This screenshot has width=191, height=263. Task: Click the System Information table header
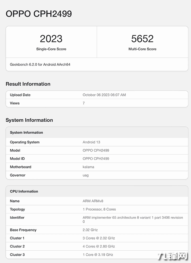26,132
